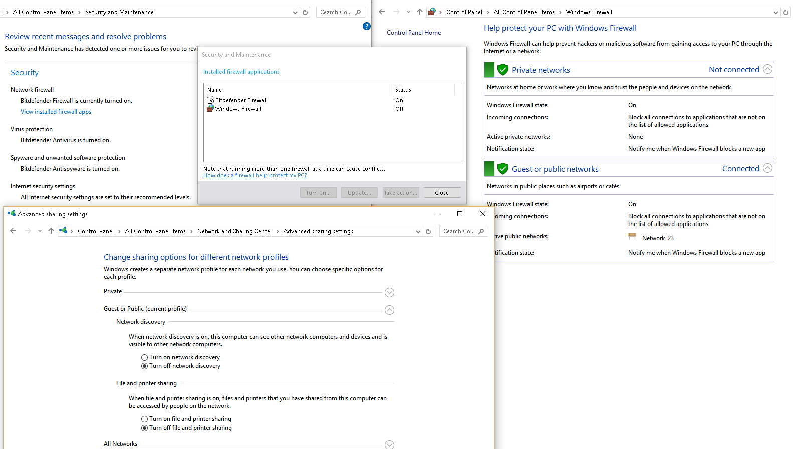
Task: Maximize the Advanced sharing settings window
Action: pos(460,214)
